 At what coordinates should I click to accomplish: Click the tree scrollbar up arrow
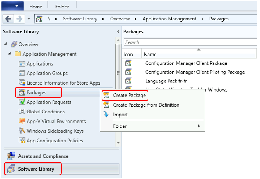(x=118, y=40)
